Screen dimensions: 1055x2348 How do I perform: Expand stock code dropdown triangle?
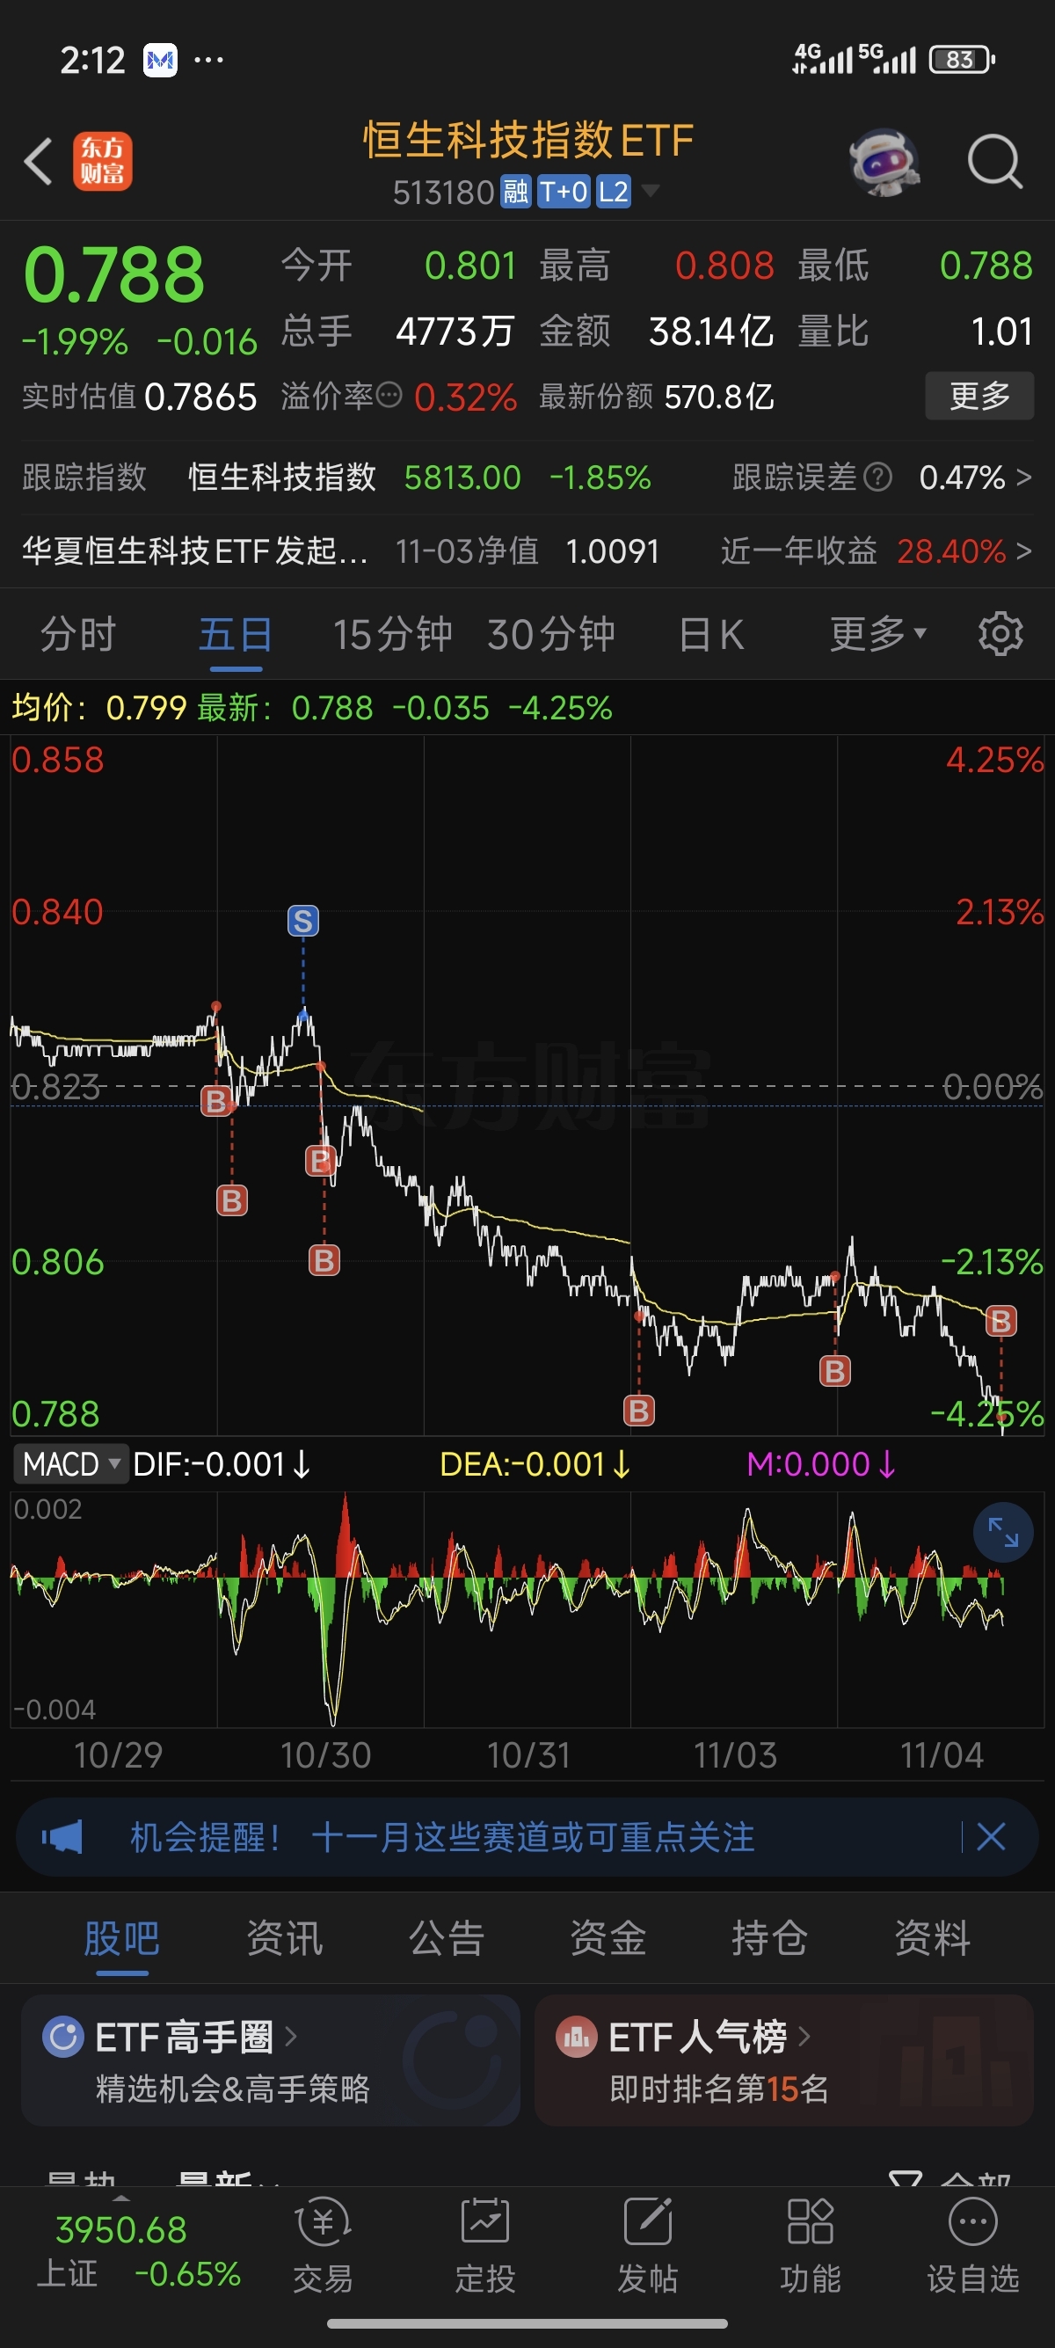coord(651,191)
